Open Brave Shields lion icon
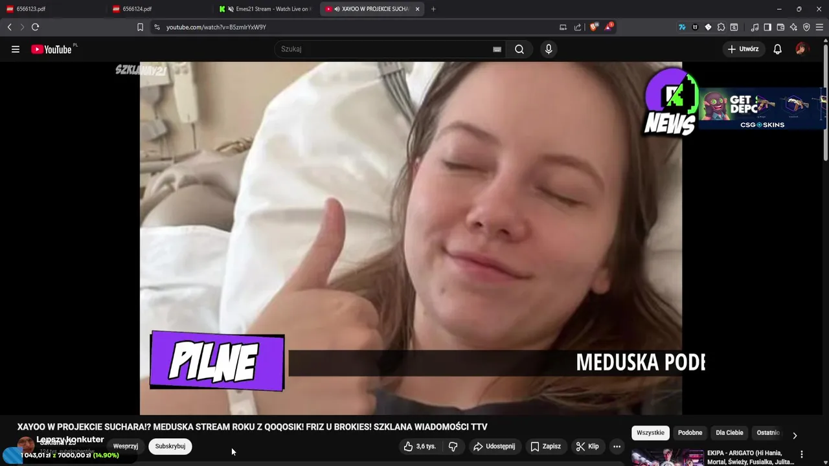The height and width of the screenshot is (466, 829). [x=594, y=27]
